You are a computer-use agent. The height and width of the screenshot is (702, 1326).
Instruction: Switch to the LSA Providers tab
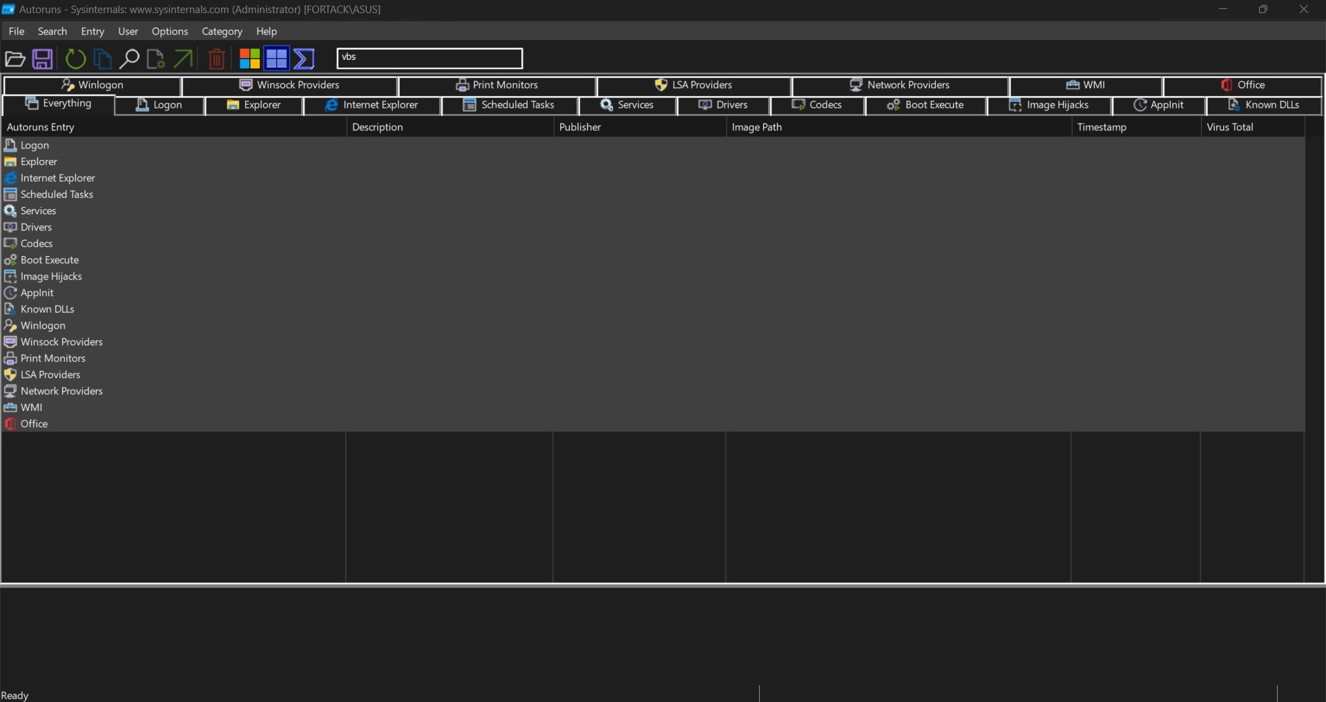(694, 85)
